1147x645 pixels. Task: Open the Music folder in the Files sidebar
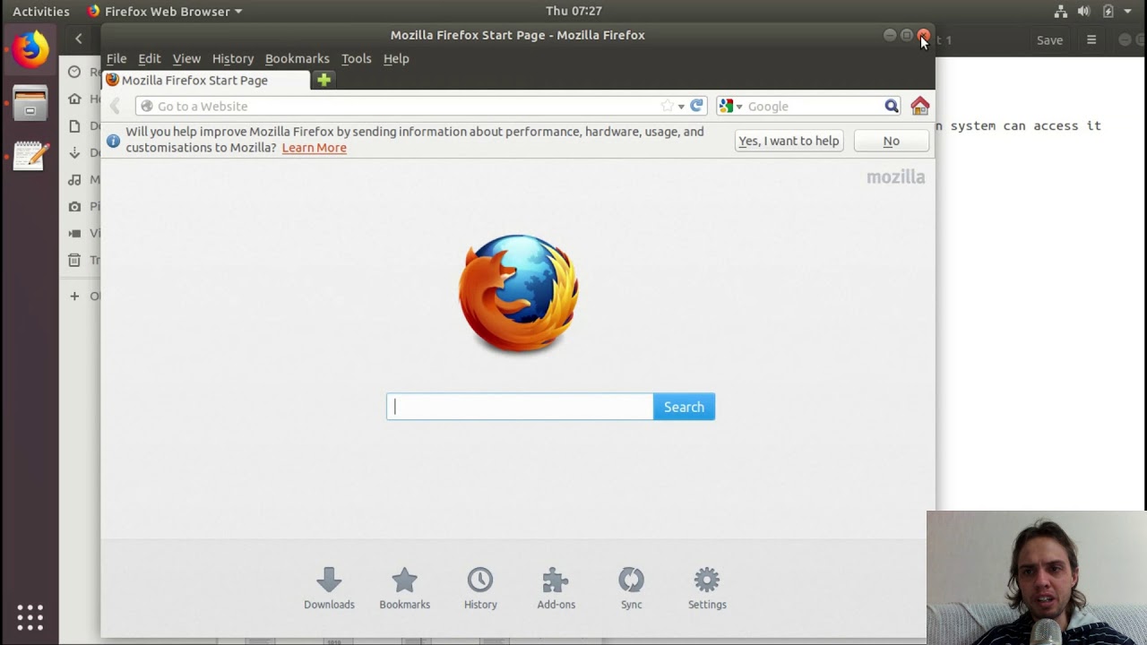74,179
